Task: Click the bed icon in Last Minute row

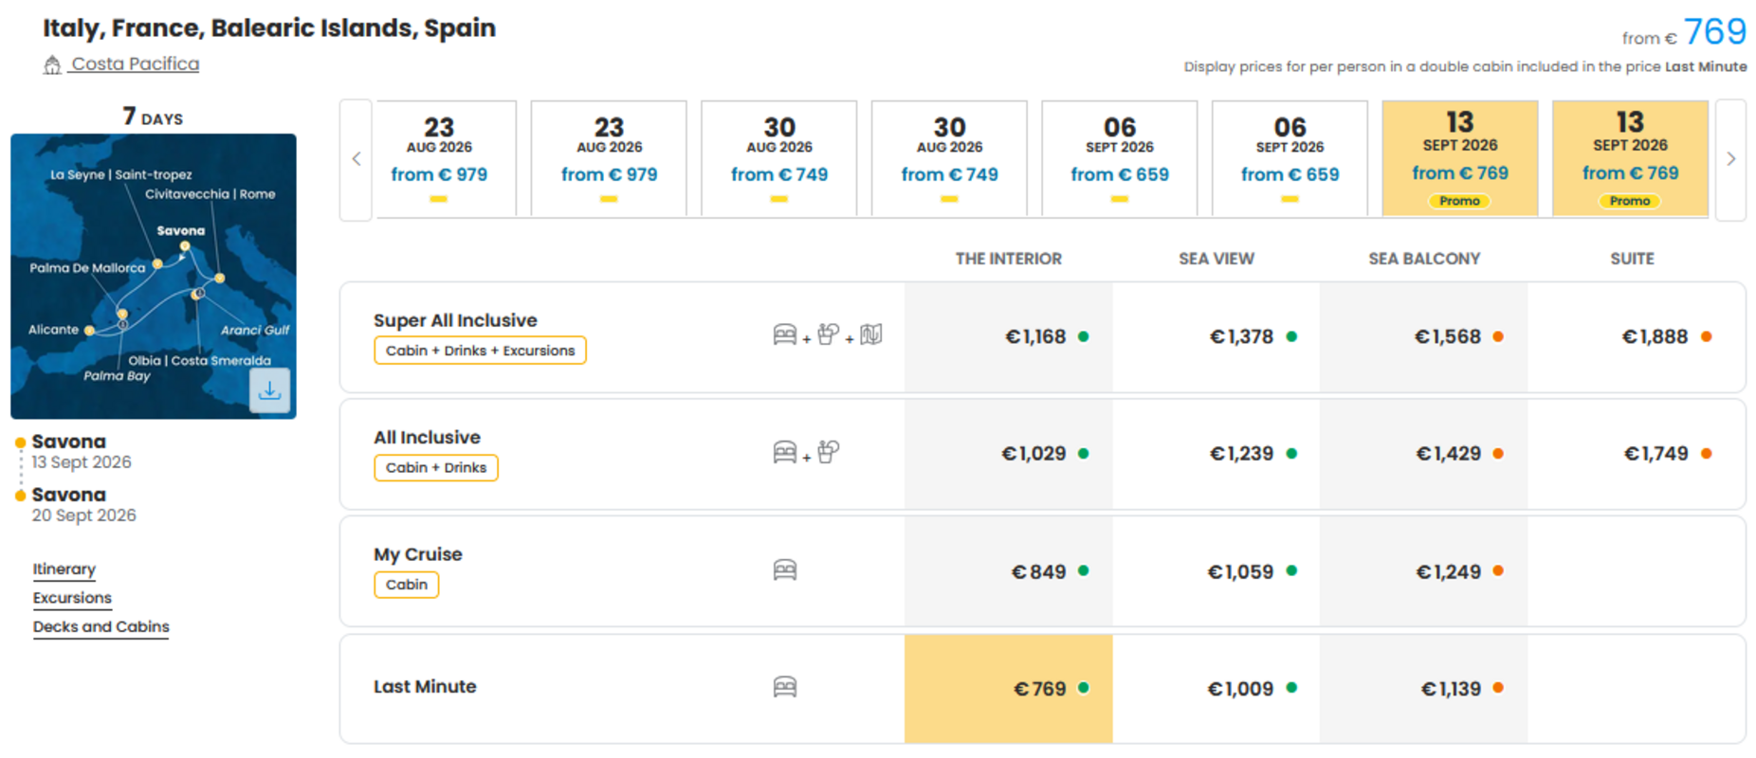Action: (785, 687)
